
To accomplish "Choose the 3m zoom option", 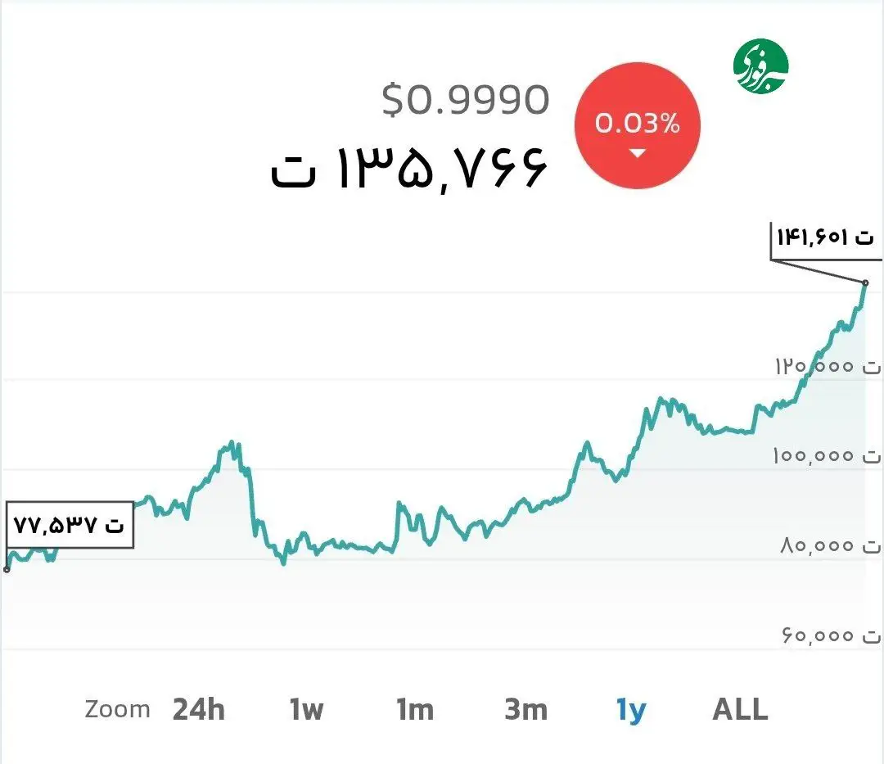I will tap(525, 710).
